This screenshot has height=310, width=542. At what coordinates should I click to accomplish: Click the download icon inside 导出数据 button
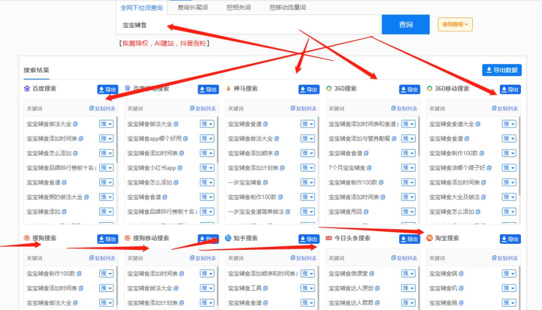point(488,70)
